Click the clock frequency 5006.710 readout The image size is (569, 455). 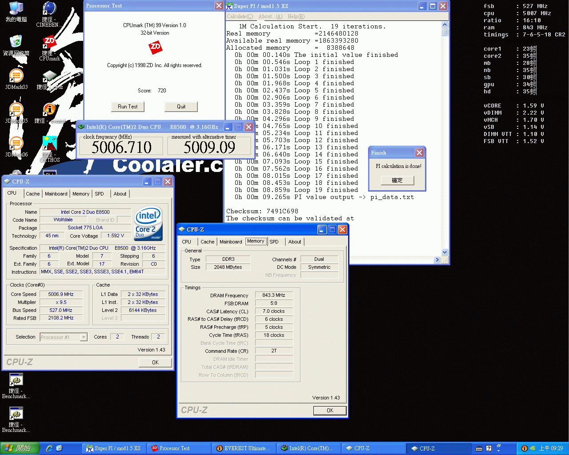point(121,147)
